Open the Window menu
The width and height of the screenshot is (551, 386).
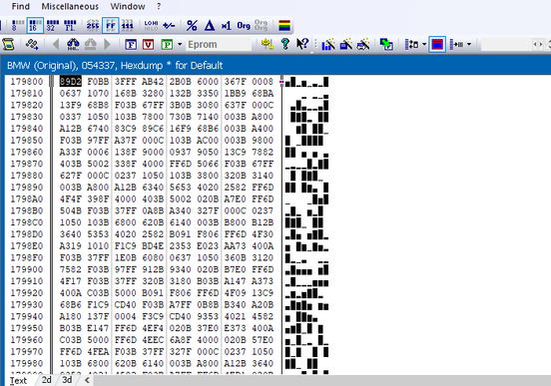coord(128,6)
